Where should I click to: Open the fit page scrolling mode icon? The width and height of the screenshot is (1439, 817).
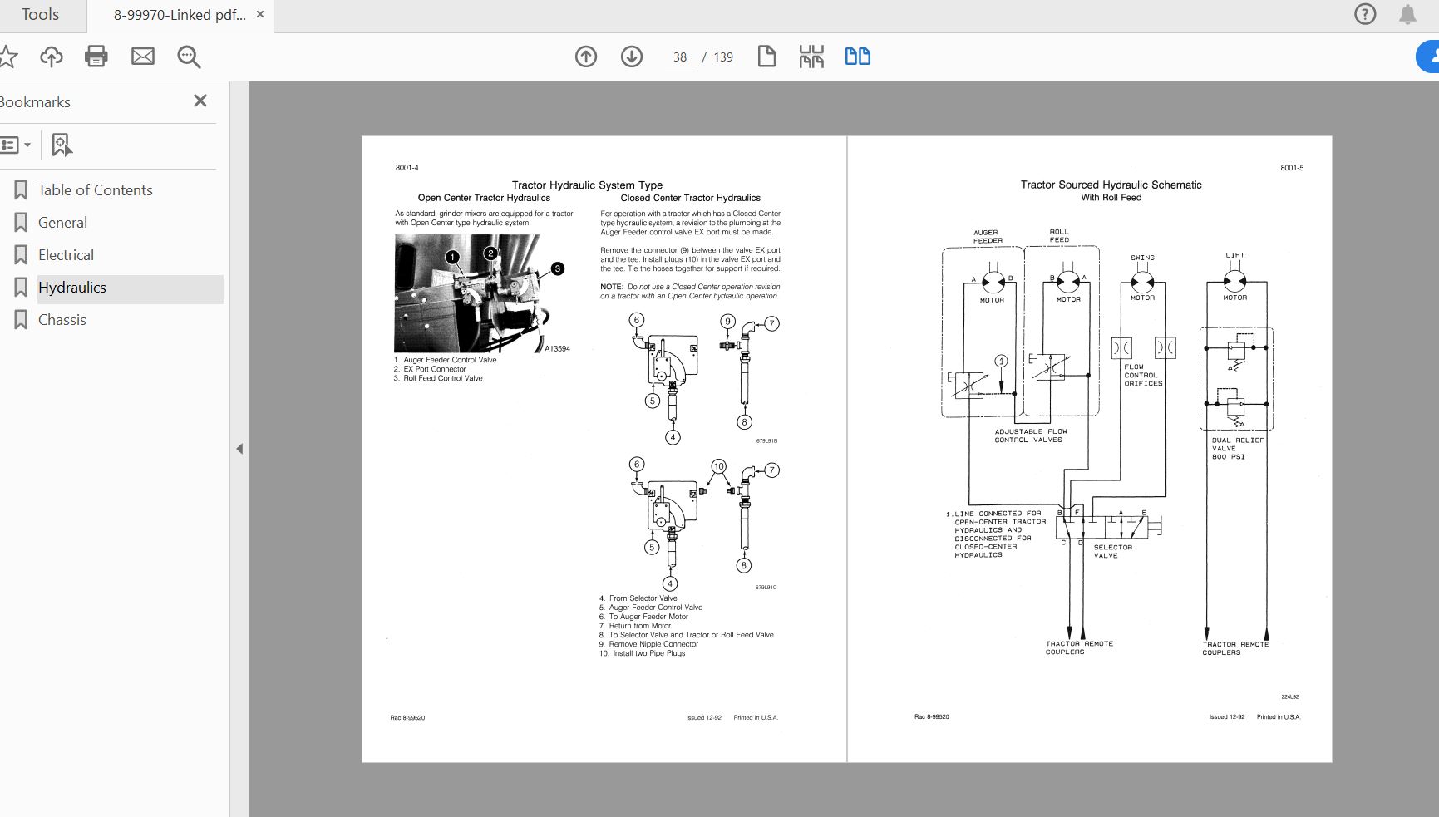tap(811, 57)
